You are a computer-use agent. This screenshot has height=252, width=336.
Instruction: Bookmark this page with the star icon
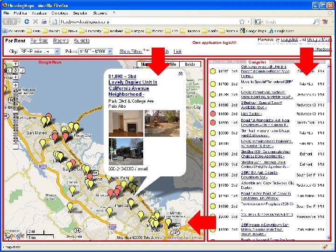click(x=242, y=21)
